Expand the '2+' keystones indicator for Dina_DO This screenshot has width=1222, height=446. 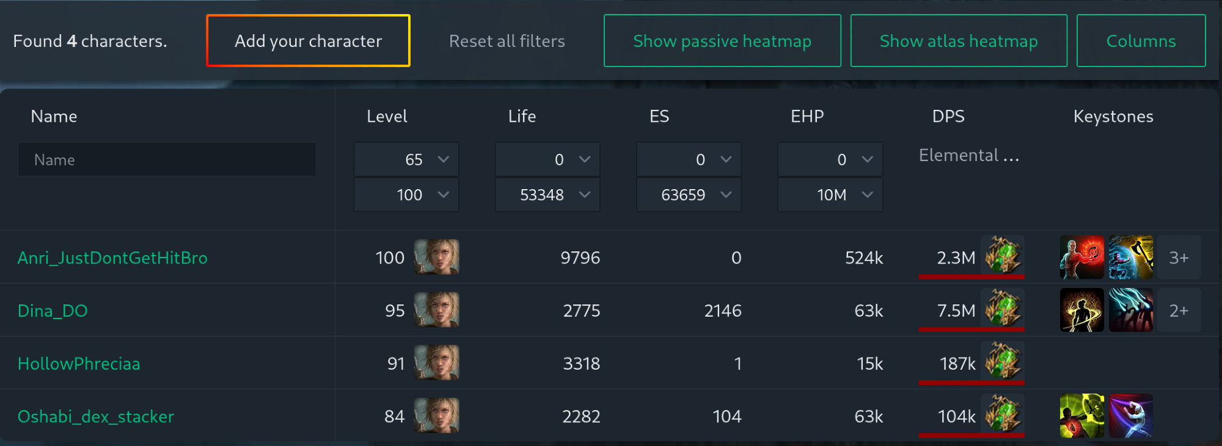[1179, 311]
